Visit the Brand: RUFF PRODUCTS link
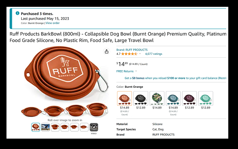Viewport: 238px width, 149px height. [x=132, y=49]
